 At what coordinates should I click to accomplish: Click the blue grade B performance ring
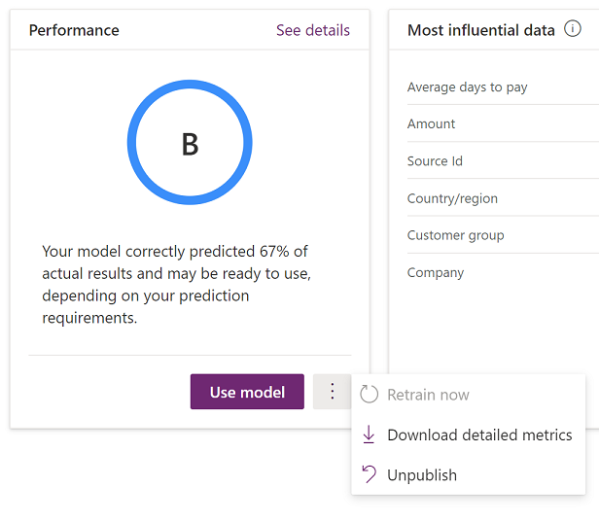click(x=190, y=143)
